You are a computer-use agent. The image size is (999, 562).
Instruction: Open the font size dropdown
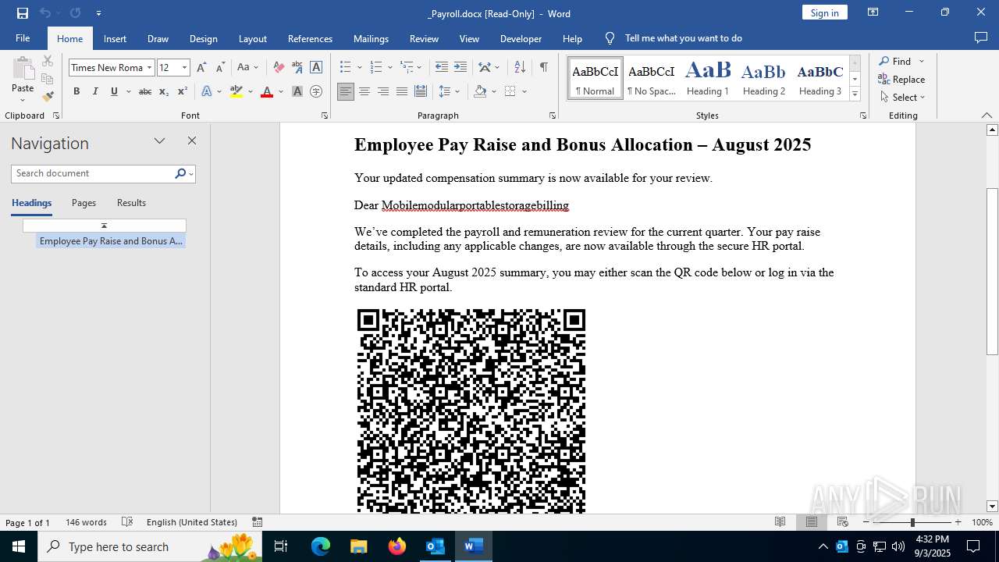tap(184, 68)
